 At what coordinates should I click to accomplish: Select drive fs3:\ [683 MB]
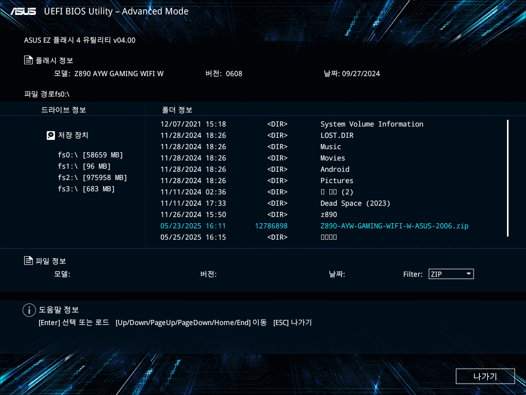tap(86, 189)
